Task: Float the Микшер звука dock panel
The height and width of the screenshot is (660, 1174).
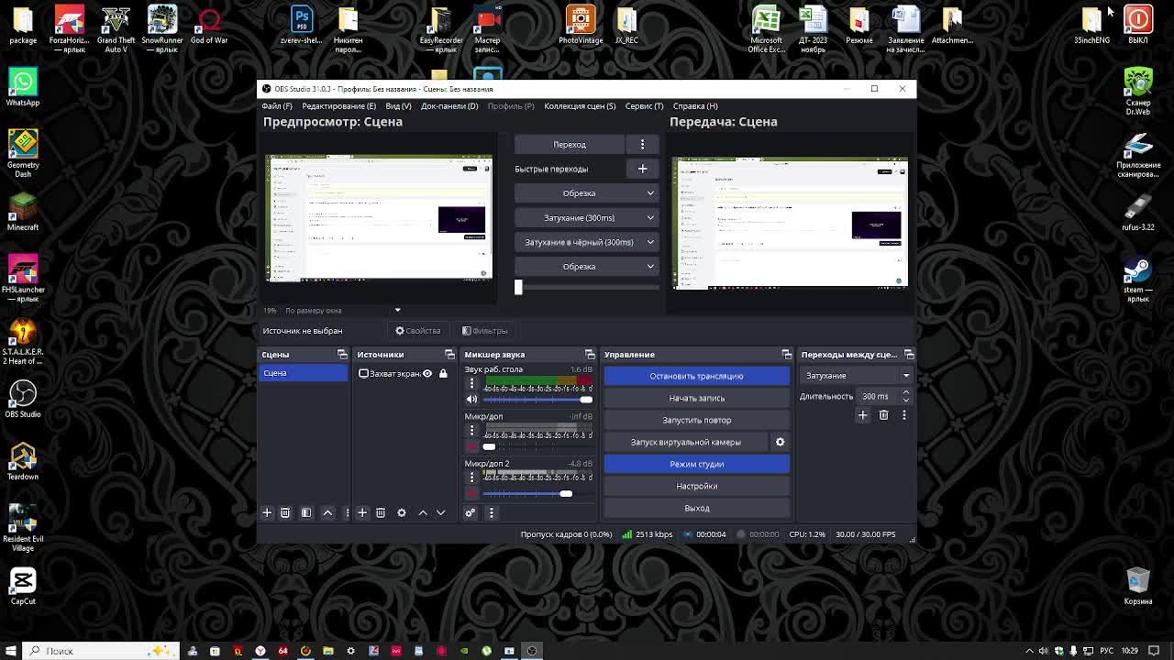Action: coord(590,355)
